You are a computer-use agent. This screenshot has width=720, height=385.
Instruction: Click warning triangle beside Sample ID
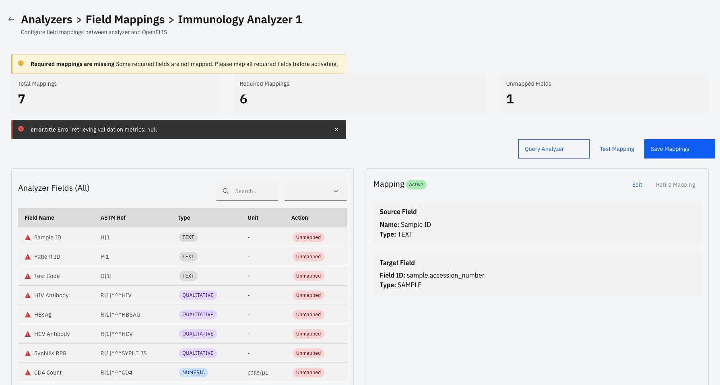(x=28, y=237)
